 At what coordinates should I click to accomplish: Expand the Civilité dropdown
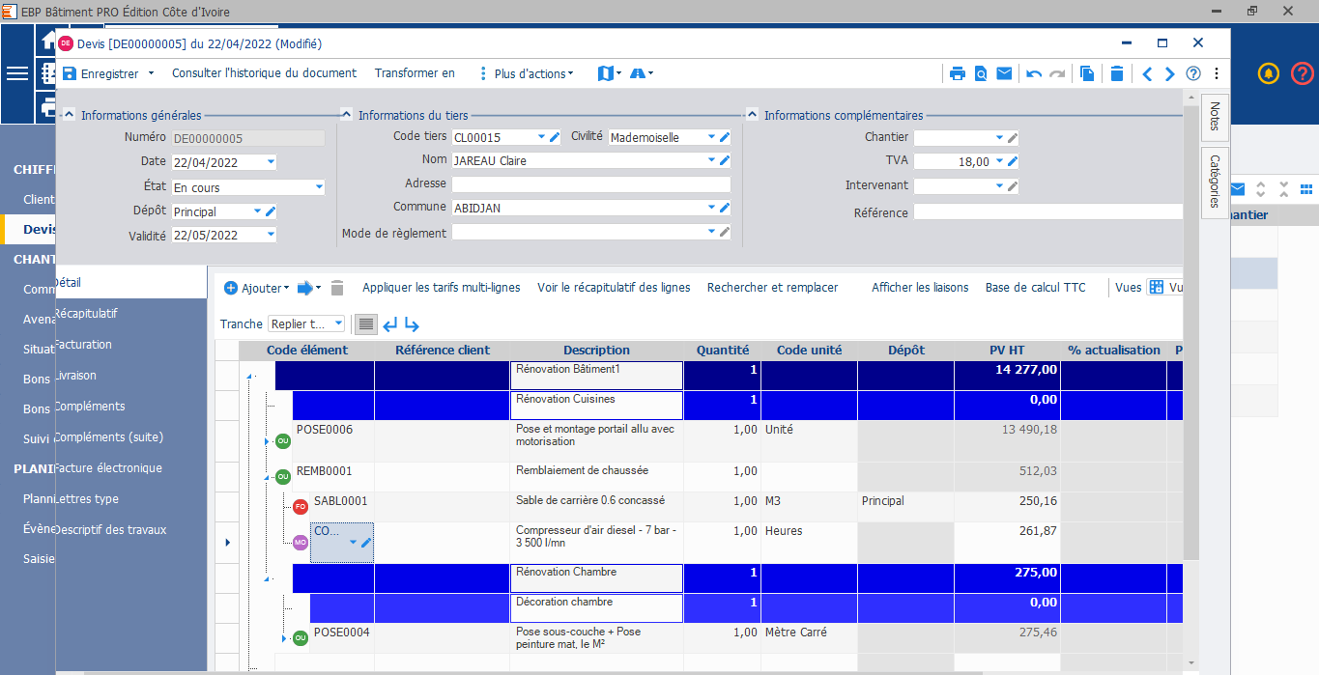click(x=711, y=137)
